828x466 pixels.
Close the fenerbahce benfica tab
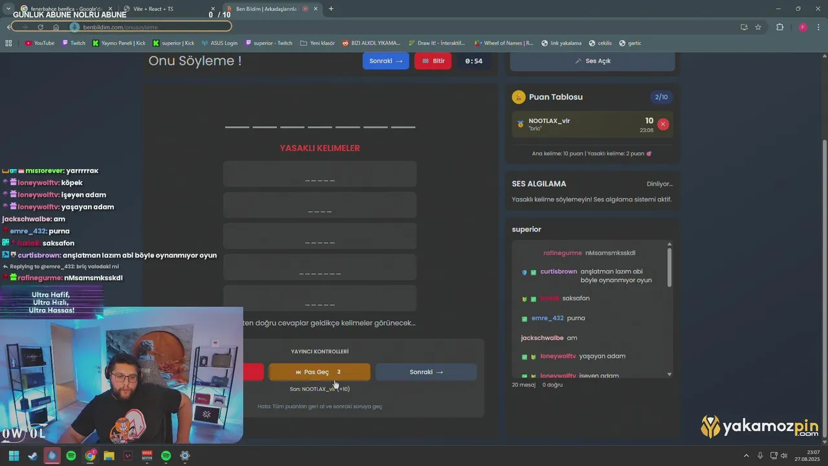[x=110, y=8]
